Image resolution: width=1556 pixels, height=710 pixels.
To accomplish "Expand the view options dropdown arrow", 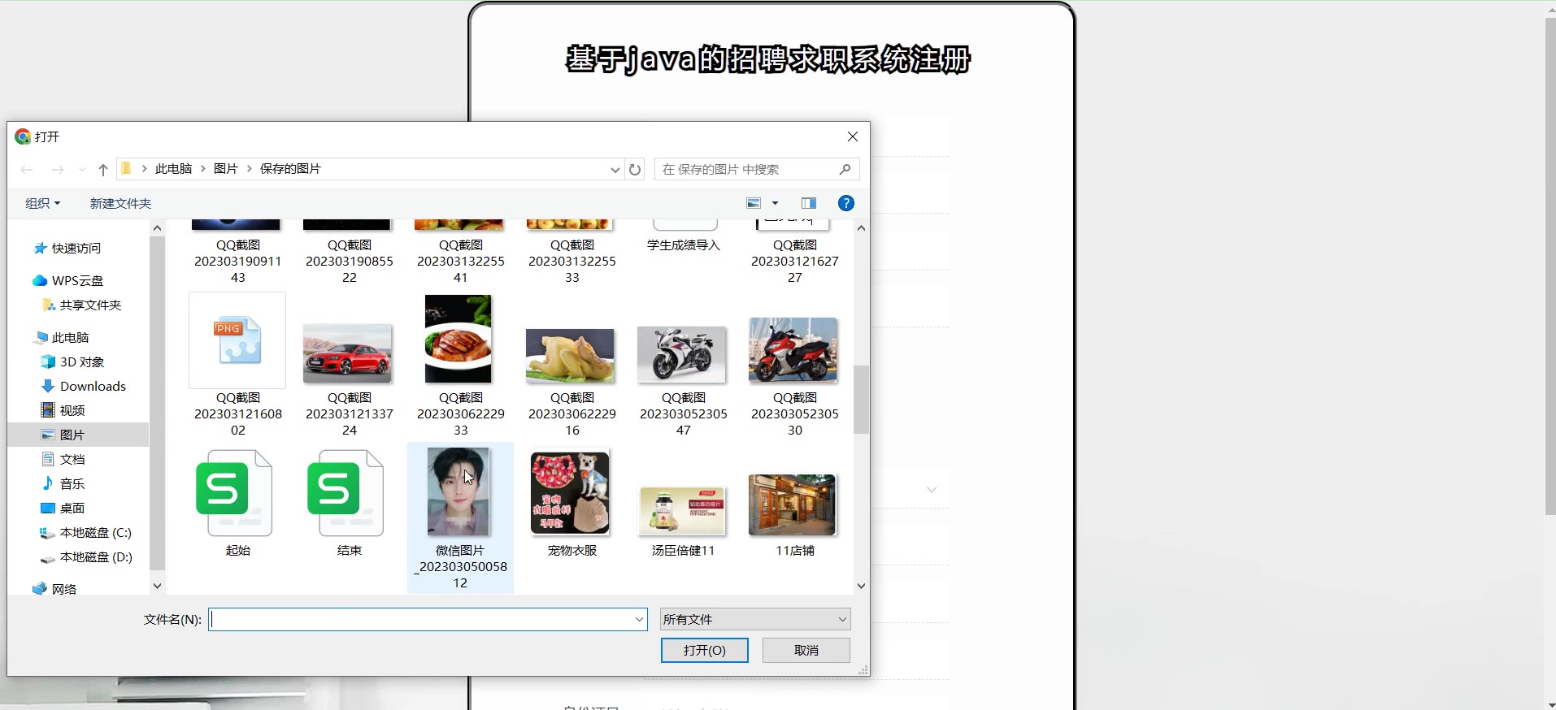I will 775,203.
